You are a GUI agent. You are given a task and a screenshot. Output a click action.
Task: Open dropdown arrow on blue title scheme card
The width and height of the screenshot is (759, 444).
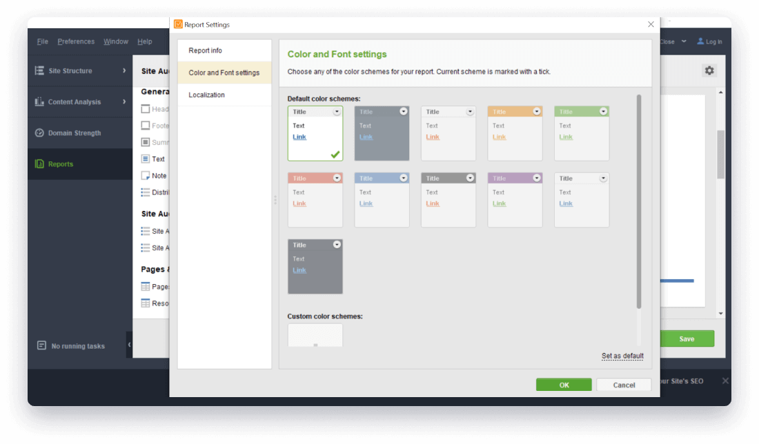click(x=403, y=178)
